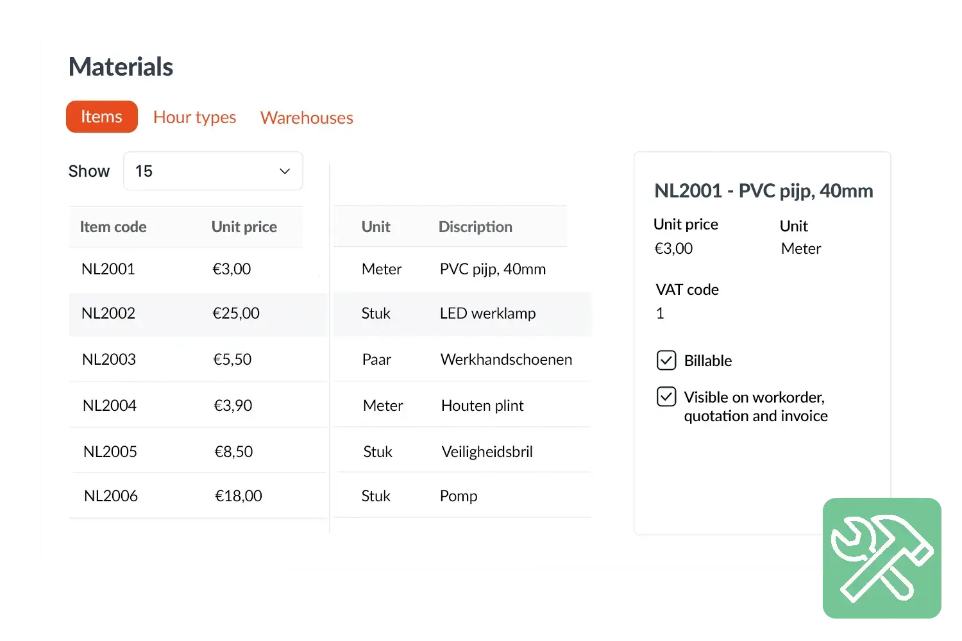Switch to the Items tab

tap(101, 117)
